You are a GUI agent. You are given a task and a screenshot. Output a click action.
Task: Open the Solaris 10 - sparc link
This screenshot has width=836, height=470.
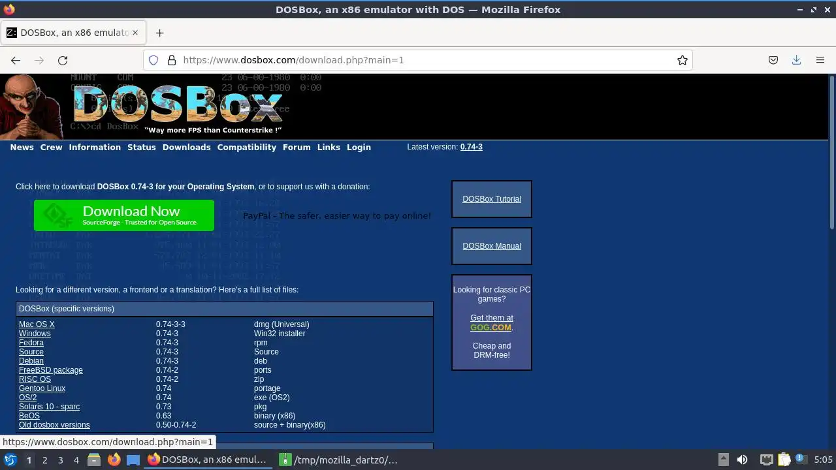(49, 407)
